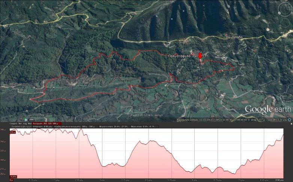The width and height of the screenshot is (293, 182).
Task: Select the Max option in elevation profile header
Action: coord(30,124)
